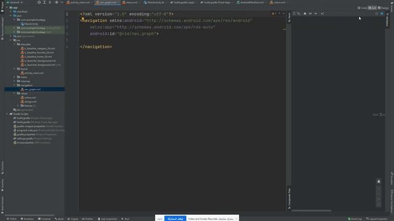The width and height of the screenshot is (394, 221).
Task: Open the App Inspection tool window
Action: tap(108, 219)
